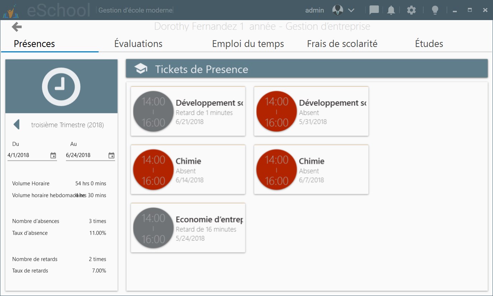Open the settings gear icon

(x=411, y=10)
